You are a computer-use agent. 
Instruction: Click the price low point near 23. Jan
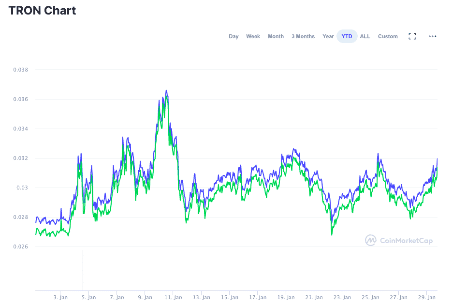coord(332,234)
